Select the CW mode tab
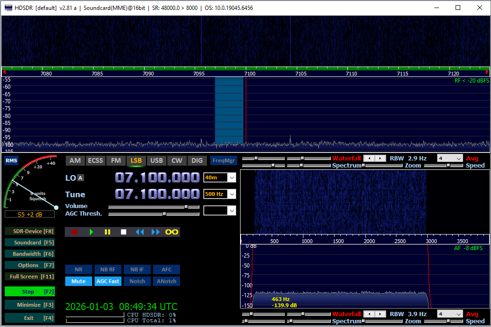Screen dimensions: 491x327 pyautogui.click(x=177, y=160)
